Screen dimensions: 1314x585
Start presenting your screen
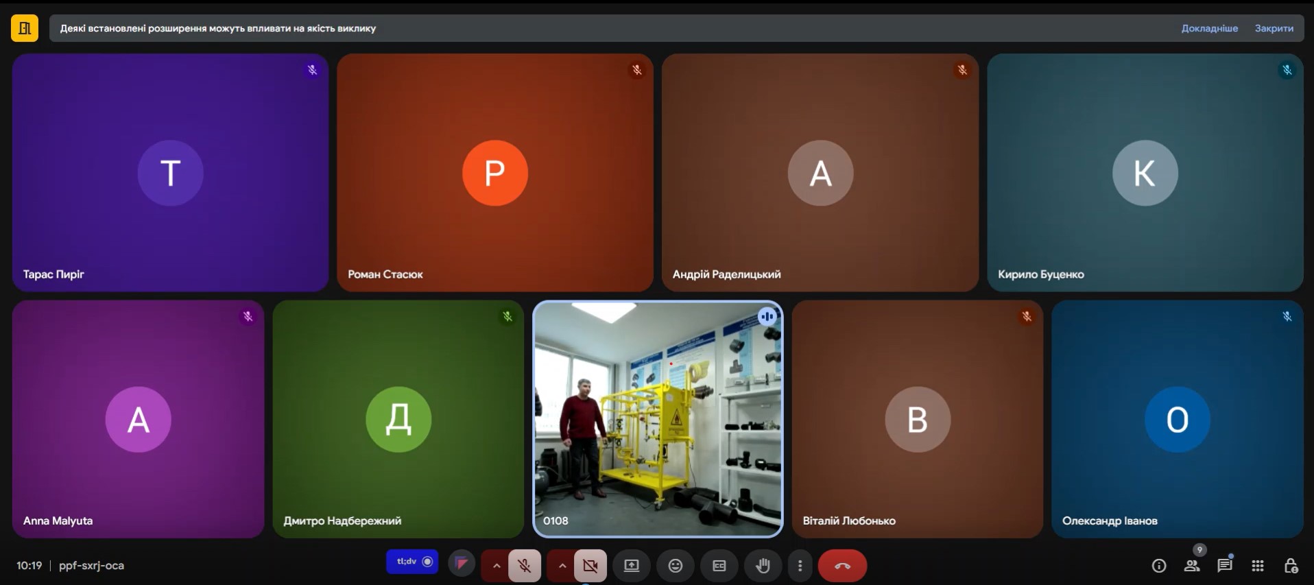pyautogui.click(x=631, y=566)
